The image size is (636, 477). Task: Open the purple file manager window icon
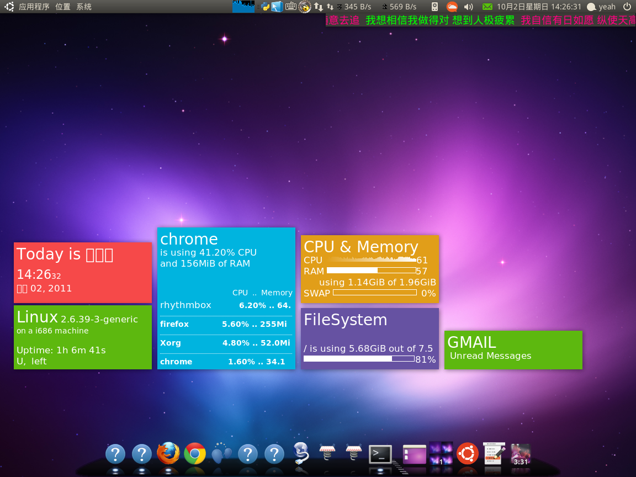coord(415,454)
